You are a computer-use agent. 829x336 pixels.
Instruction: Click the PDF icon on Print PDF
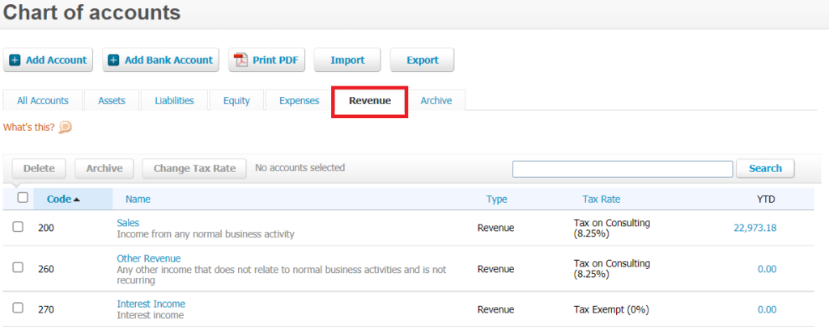[240, 61]
